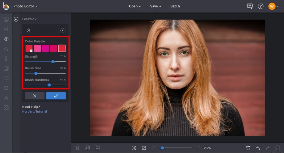The image size is (284, 153).
Task: Open the Text tool in sidebar
Action: (x=6, y=98)
